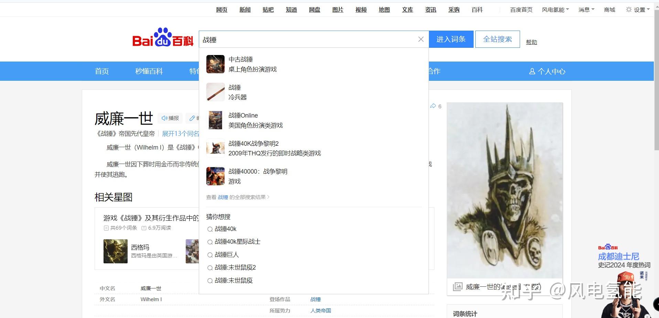Image resolution: width=659 pixels, height=318 pixels.
Task: Expand the 风电氢能 account dropdown
Action: (555, 10)
